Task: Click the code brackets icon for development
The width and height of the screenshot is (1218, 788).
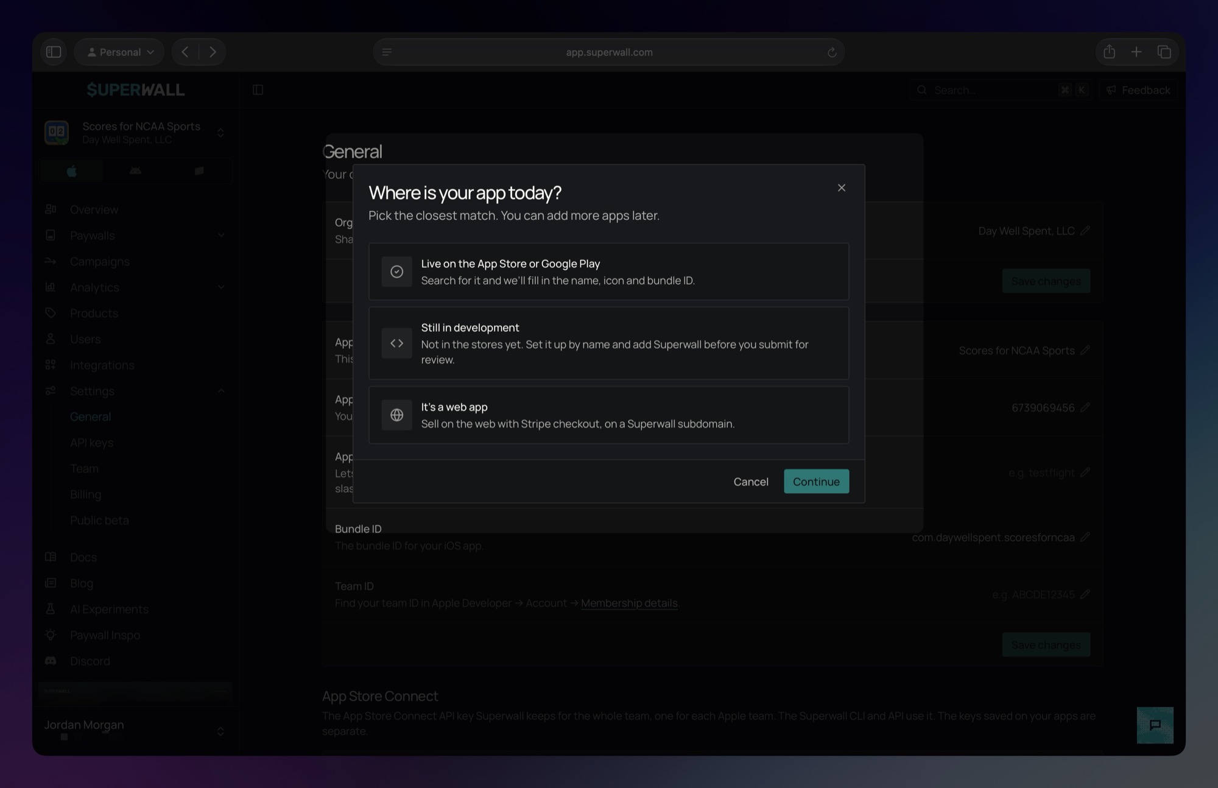Action: (x=396, y=343)
